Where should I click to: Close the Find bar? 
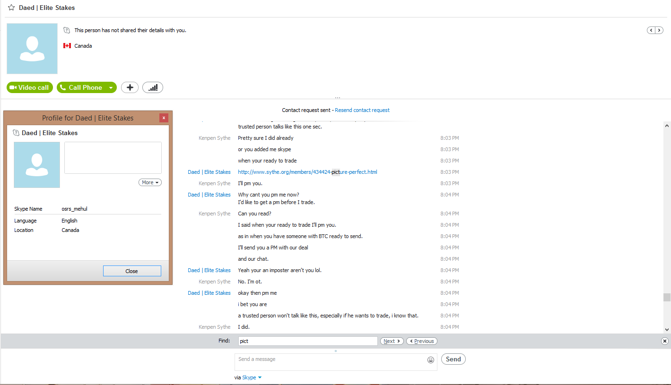coord(664,341)
